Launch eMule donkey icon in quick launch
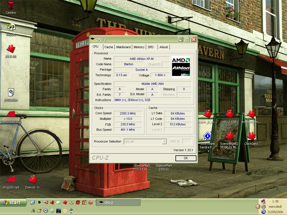The height and width of the screenshot is (215, 287). (84, 202)
